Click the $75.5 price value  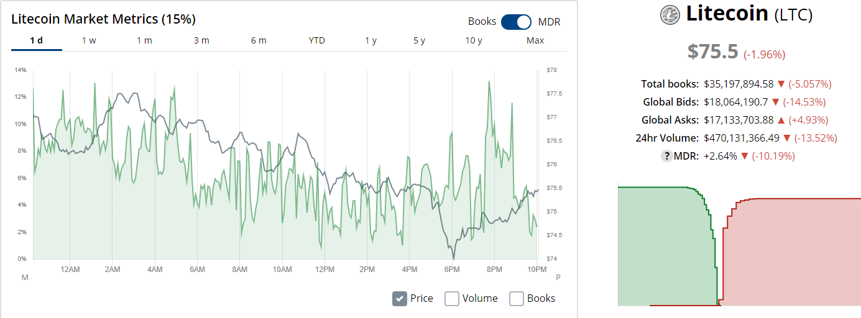pos(712,52)
